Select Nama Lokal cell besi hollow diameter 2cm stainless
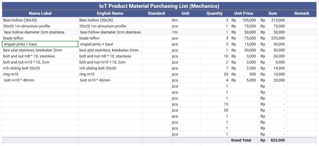 pyautogui.click(x=40, y=32)
